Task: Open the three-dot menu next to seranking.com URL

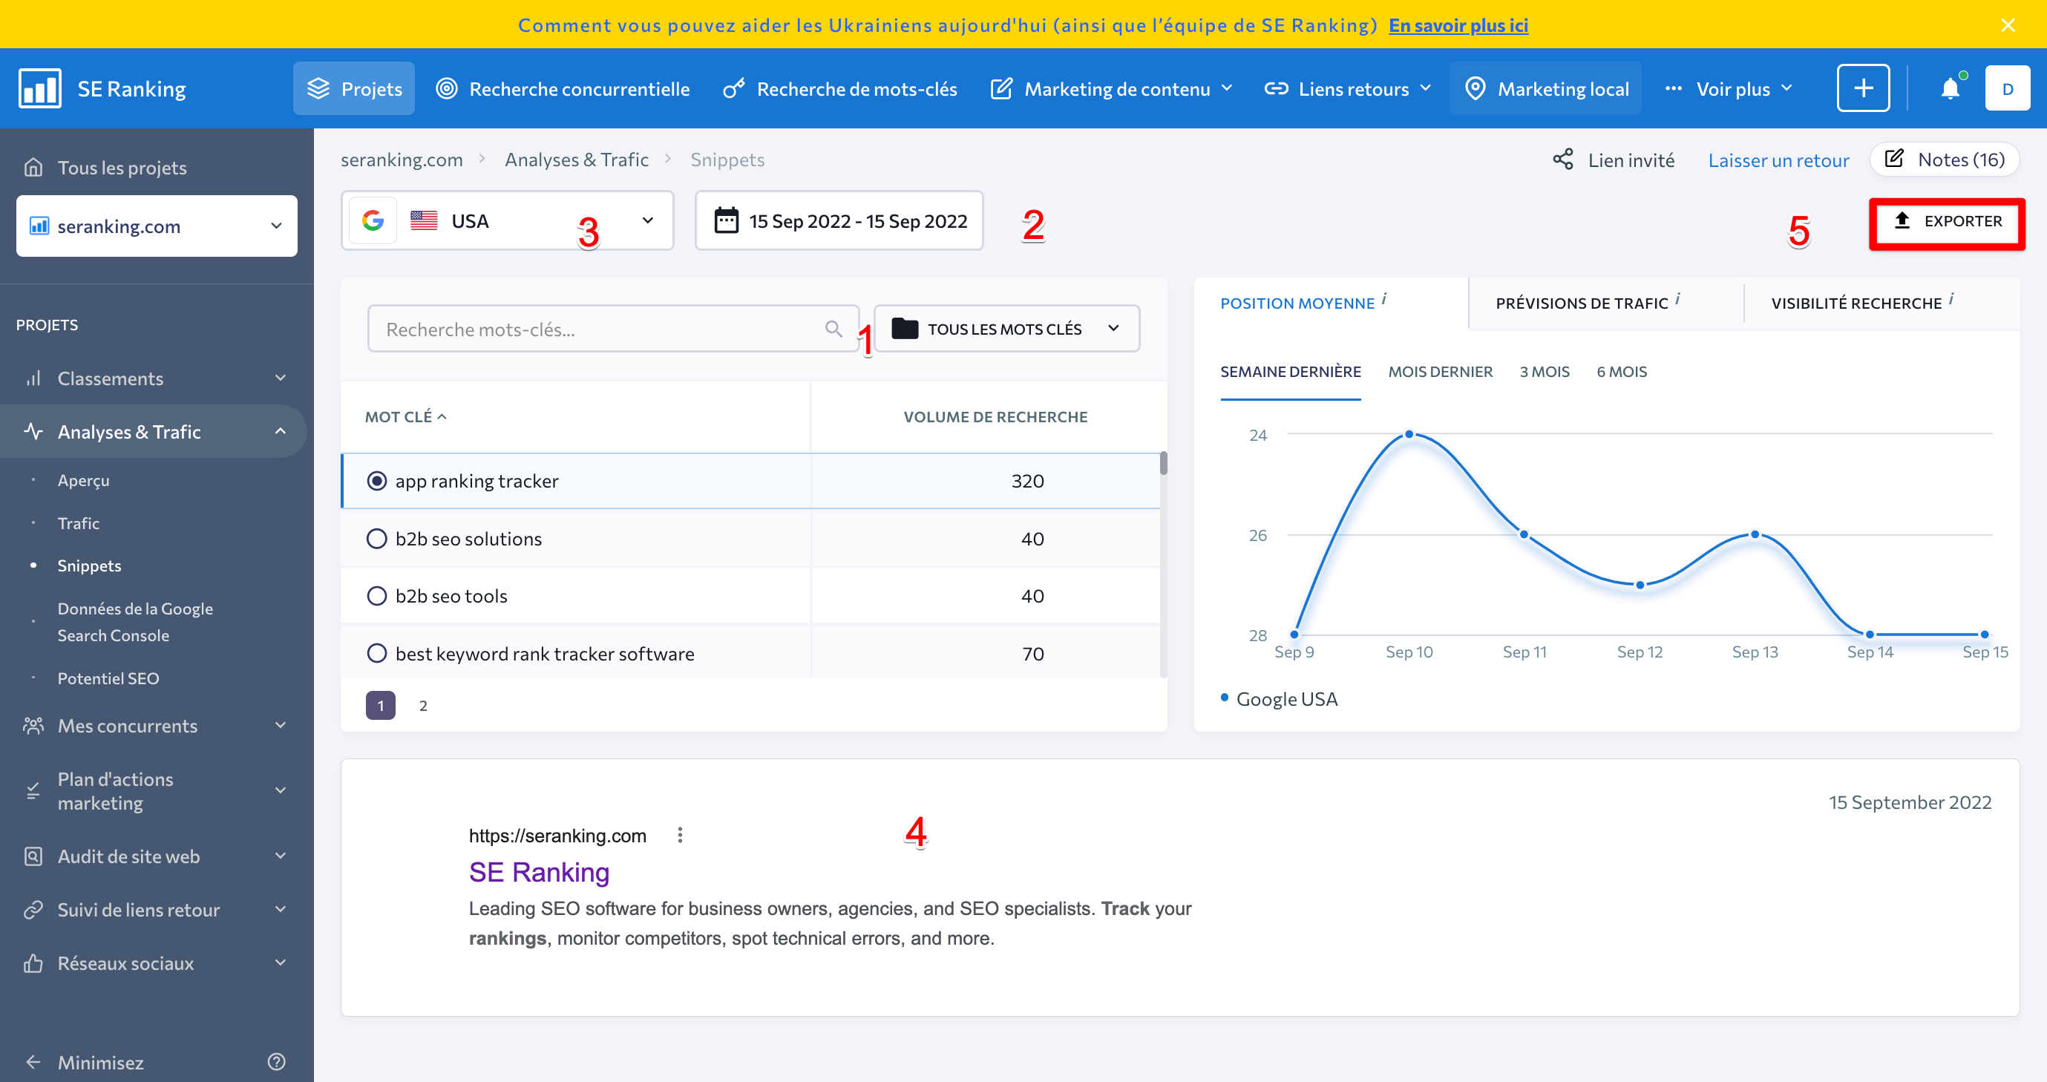Action: click(679, 835)
